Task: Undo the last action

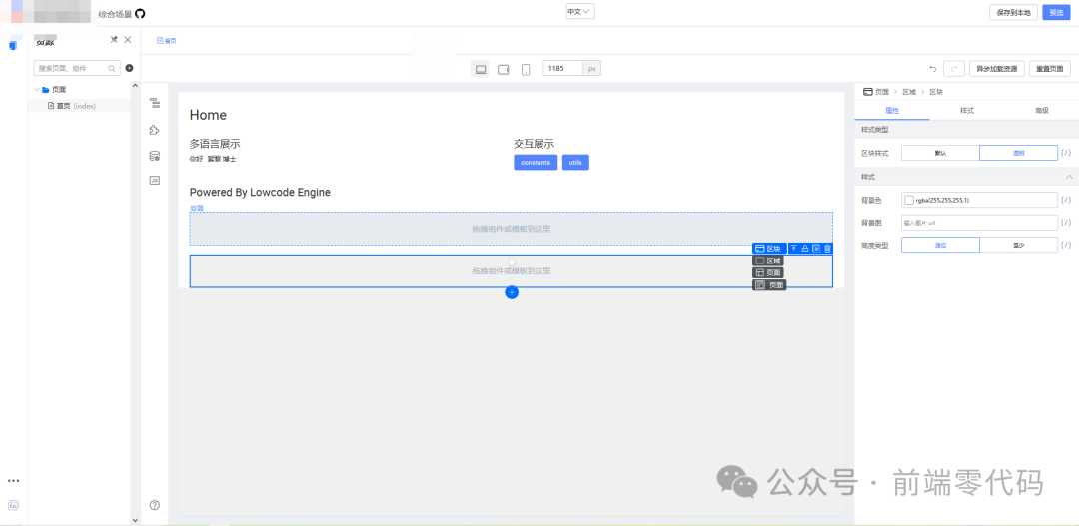Action: tap(933, 69)
